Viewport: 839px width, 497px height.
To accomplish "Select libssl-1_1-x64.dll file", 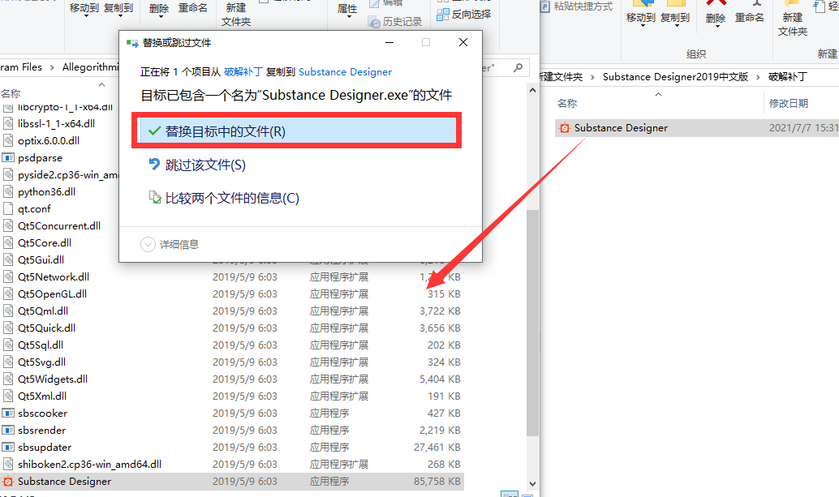I will [56, 123].
